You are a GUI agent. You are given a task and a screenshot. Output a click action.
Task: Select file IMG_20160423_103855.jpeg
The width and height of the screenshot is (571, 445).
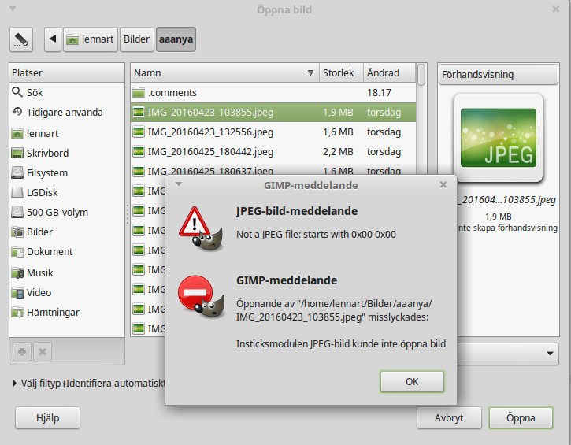coord(273,112)
